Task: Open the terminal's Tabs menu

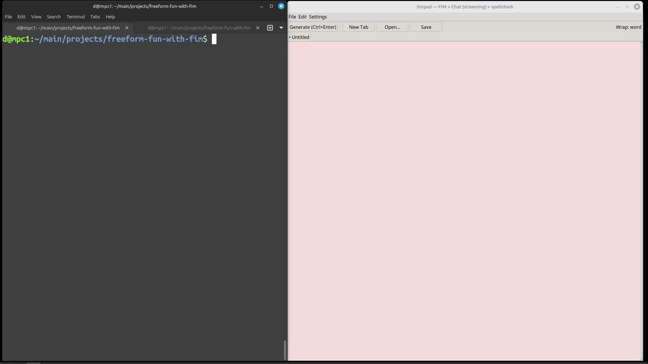Action: (95, 17)
